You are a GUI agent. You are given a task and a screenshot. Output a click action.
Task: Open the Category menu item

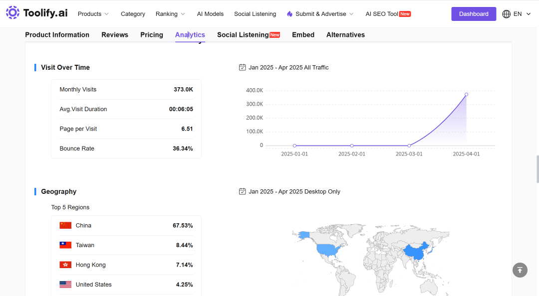pyautogui.click(x=133, y=14)
